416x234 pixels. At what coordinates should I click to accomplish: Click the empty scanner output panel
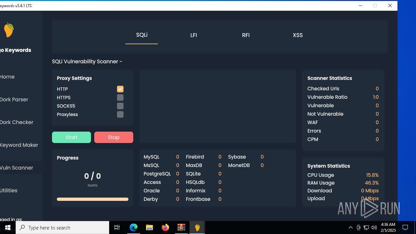click(x=218, y=106)
